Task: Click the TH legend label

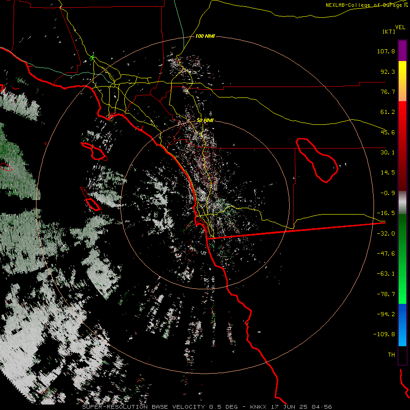Action: pyautogui.click(x=391, y=355)
